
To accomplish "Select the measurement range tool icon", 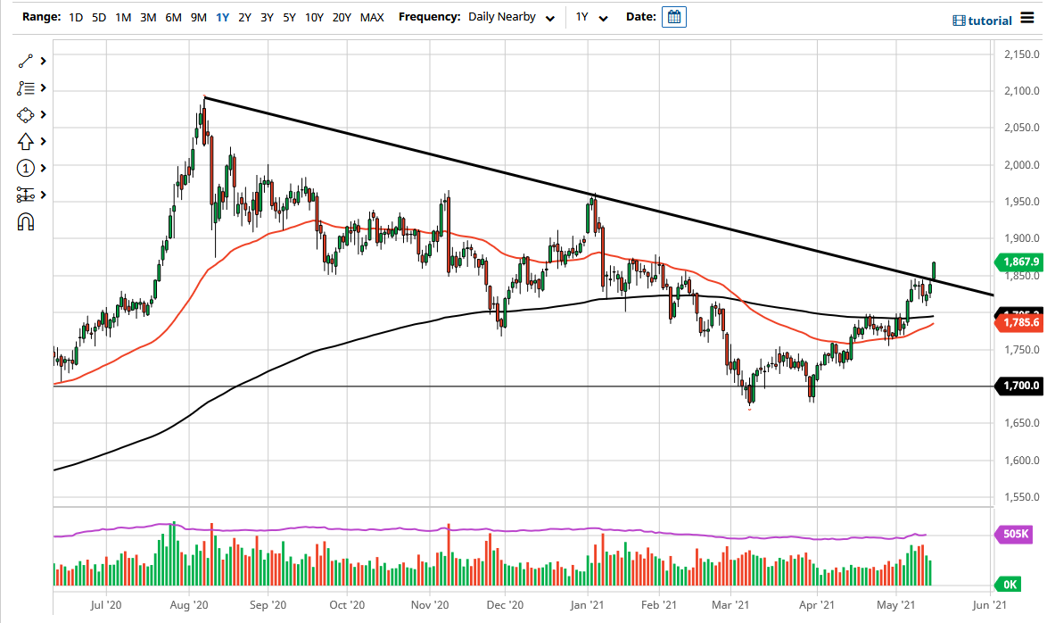I will point(25,195).
